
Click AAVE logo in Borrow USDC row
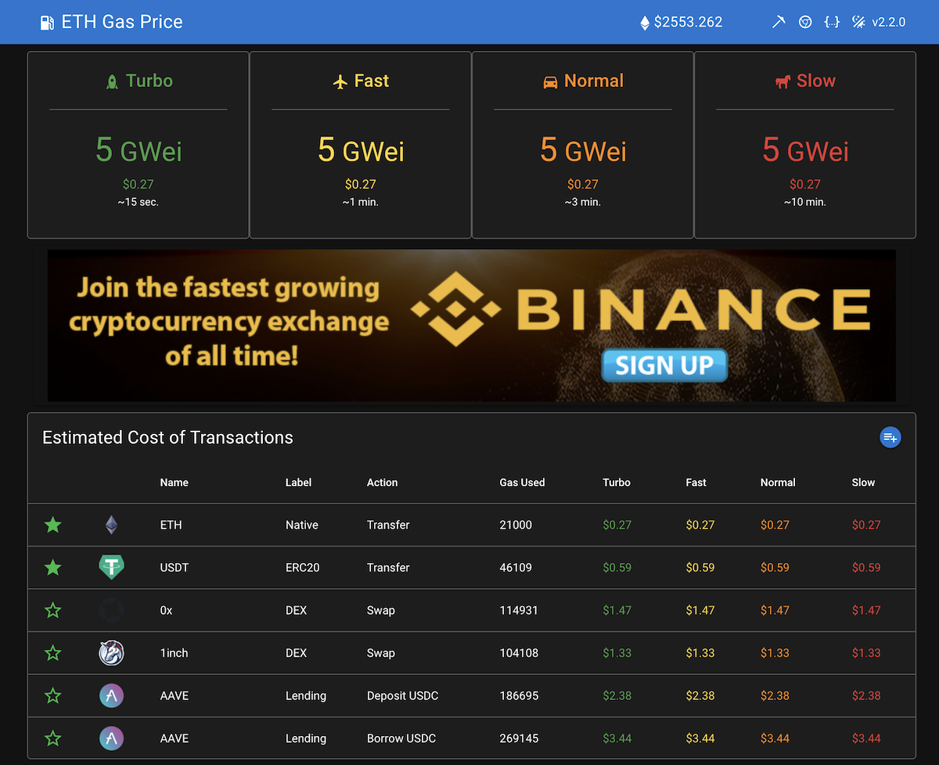(111, 738)
